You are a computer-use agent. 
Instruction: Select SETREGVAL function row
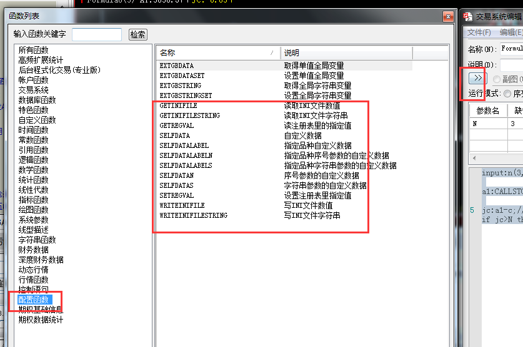(284, 195)
